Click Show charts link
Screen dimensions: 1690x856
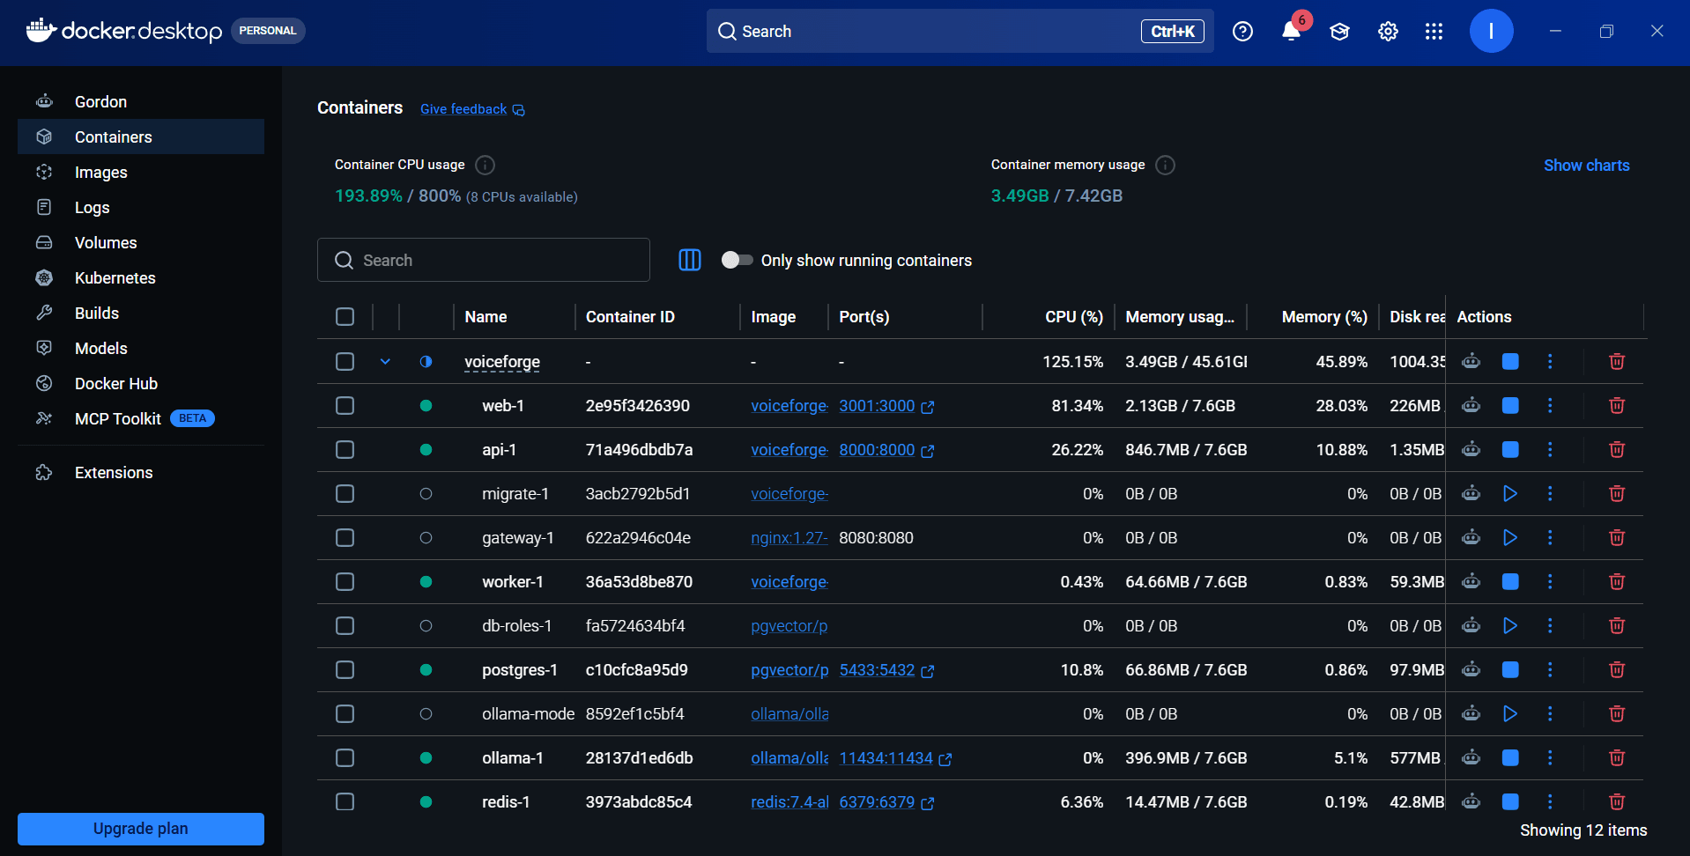tap(1586, 165)
